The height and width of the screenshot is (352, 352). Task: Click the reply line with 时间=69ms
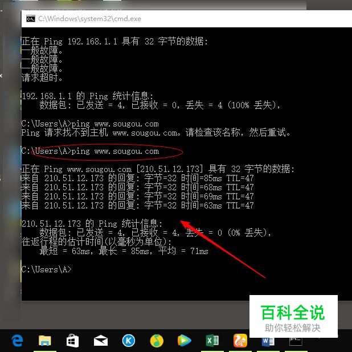pyautogui.click(x=137, y=197)
